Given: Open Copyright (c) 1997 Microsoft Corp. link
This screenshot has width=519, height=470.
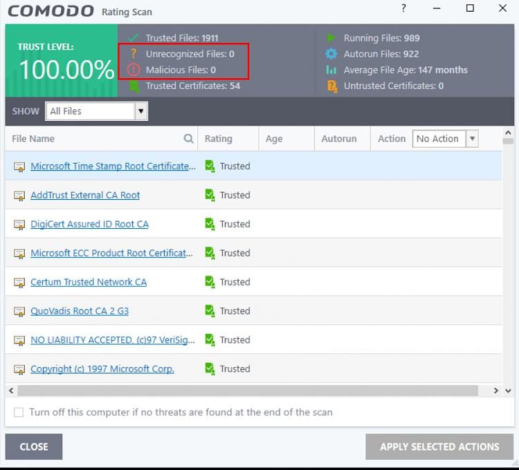Looking at the screenshot, I should pos(102,369).
